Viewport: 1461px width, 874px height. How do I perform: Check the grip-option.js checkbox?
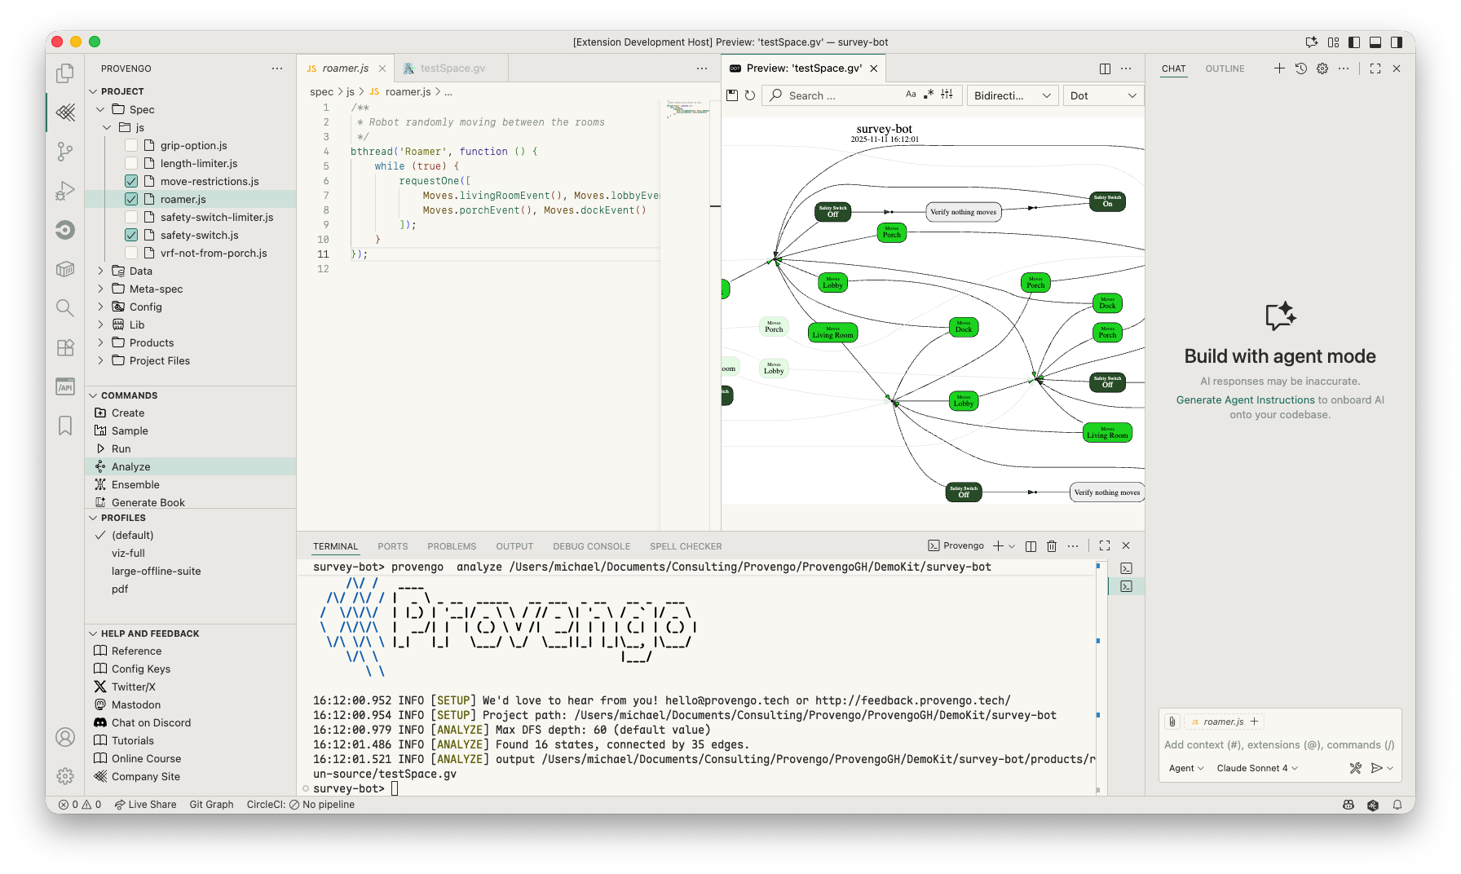(x=131, y=145)
